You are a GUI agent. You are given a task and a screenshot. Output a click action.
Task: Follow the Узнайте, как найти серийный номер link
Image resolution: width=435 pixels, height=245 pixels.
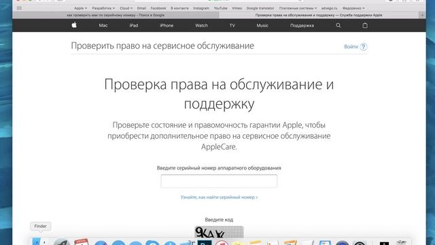pos(219,197)
